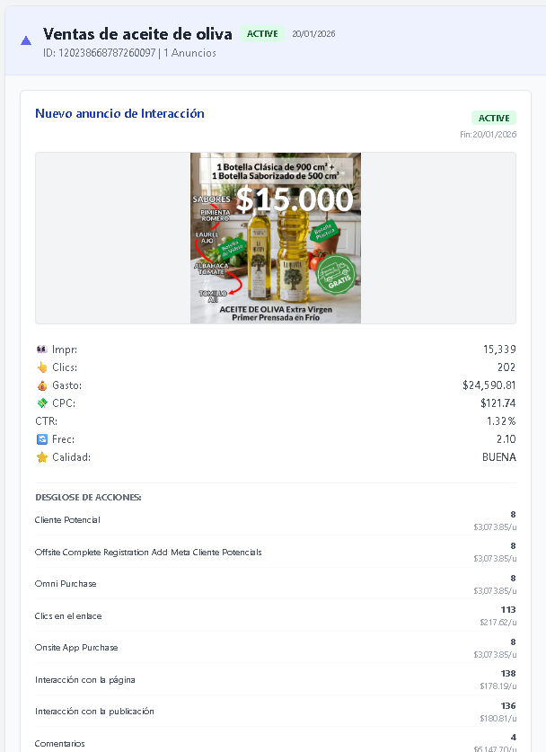The image size is (546, 752).
Task: Click the 'DESGLOSE DE ACCIONES' section header
Action: coord(88,497)
